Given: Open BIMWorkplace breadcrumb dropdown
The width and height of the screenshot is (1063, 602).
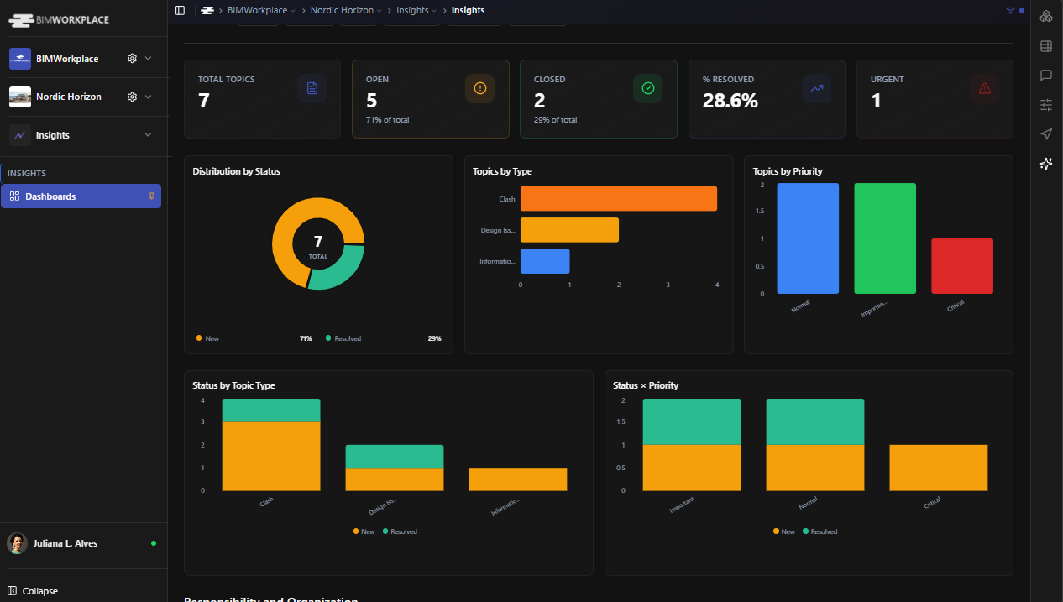Looking at the screenshot, I should [261, 10].
